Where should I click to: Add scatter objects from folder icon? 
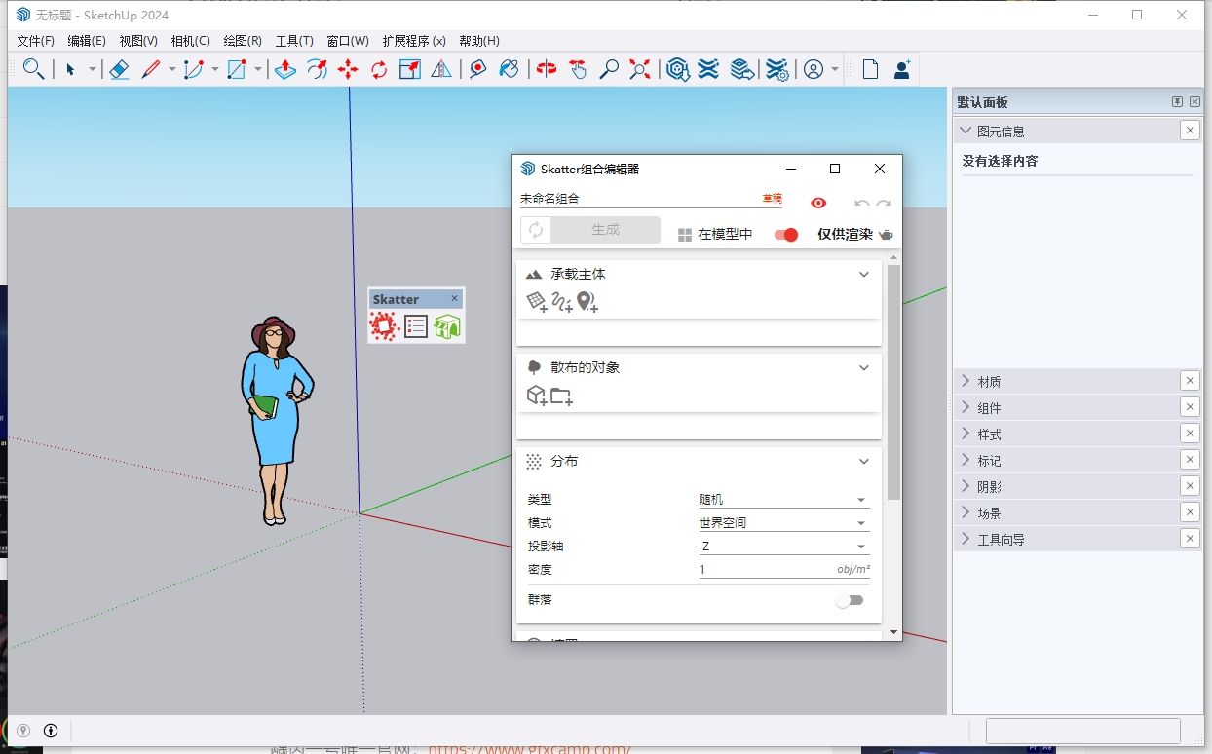pyautogui.click(x=561, y=396)
